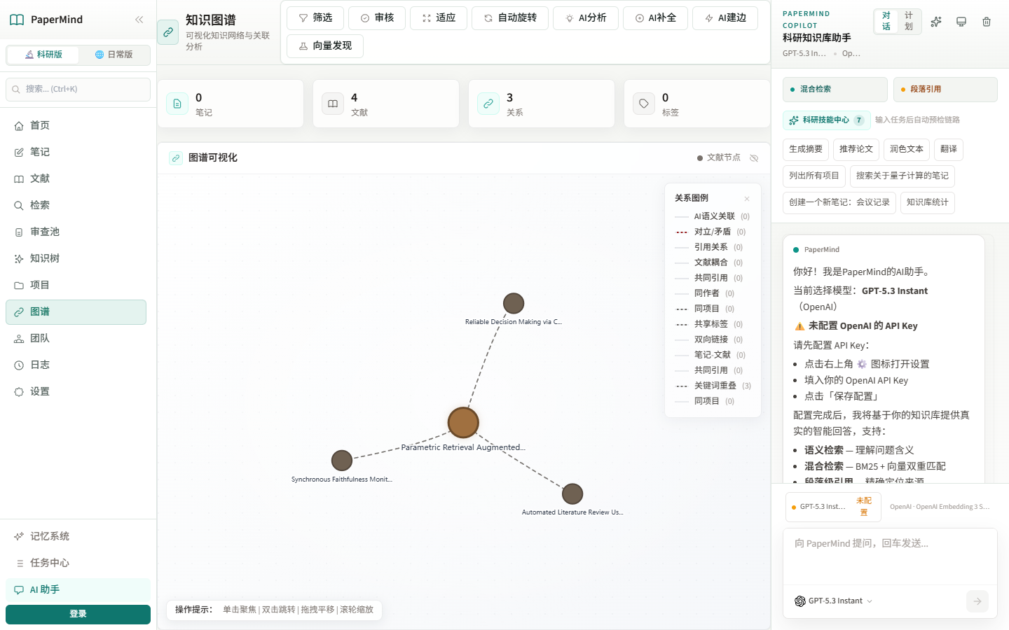Click the 笔记 stat card document icon

(177, 104)
